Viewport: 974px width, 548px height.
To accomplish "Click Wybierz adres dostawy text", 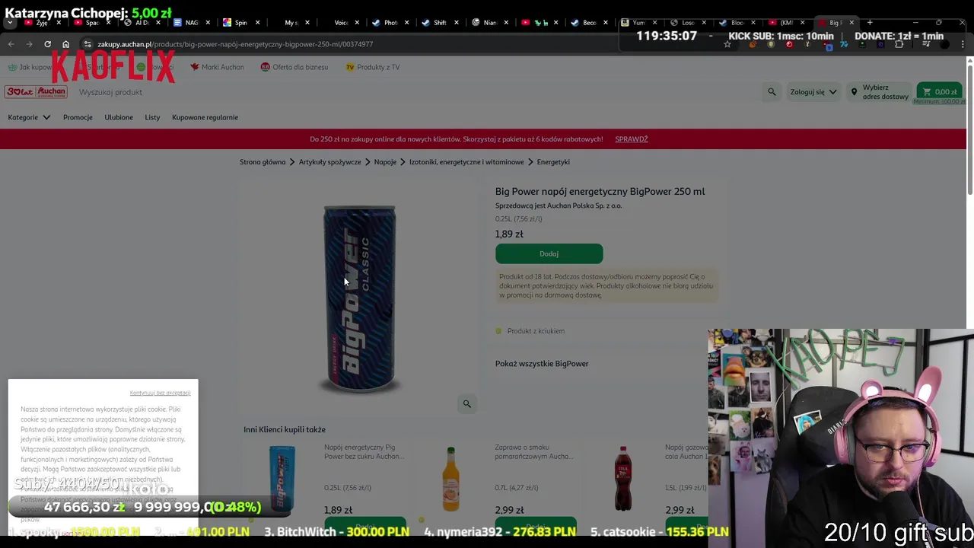I will (885, 92).
